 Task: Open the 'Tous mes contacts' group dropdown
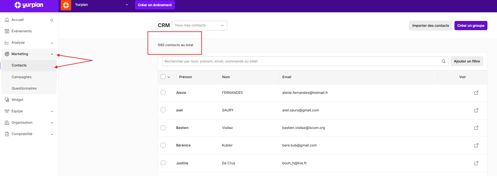click(199, 26)
